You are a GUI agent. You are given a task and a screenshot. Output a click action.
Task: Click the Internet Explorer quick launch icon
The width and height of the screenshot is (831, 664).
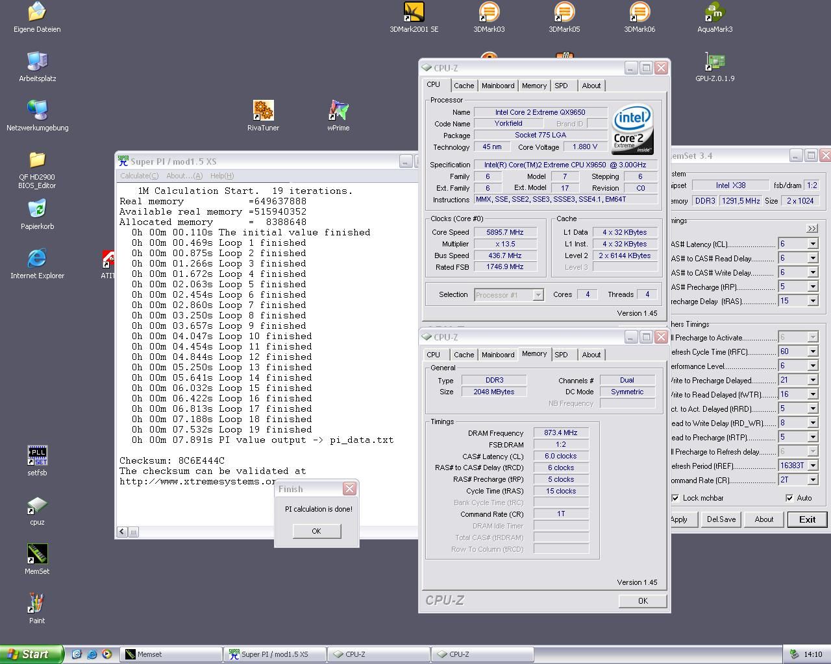(x=92, y=654)
